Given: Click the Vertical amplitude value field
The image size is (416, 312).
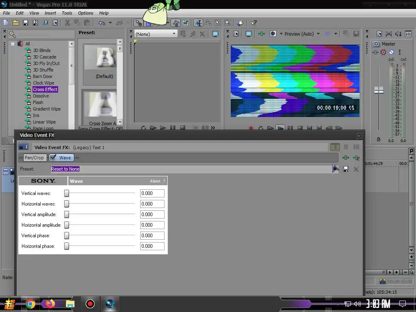Looking at the screenshot, I should point(152,214).
